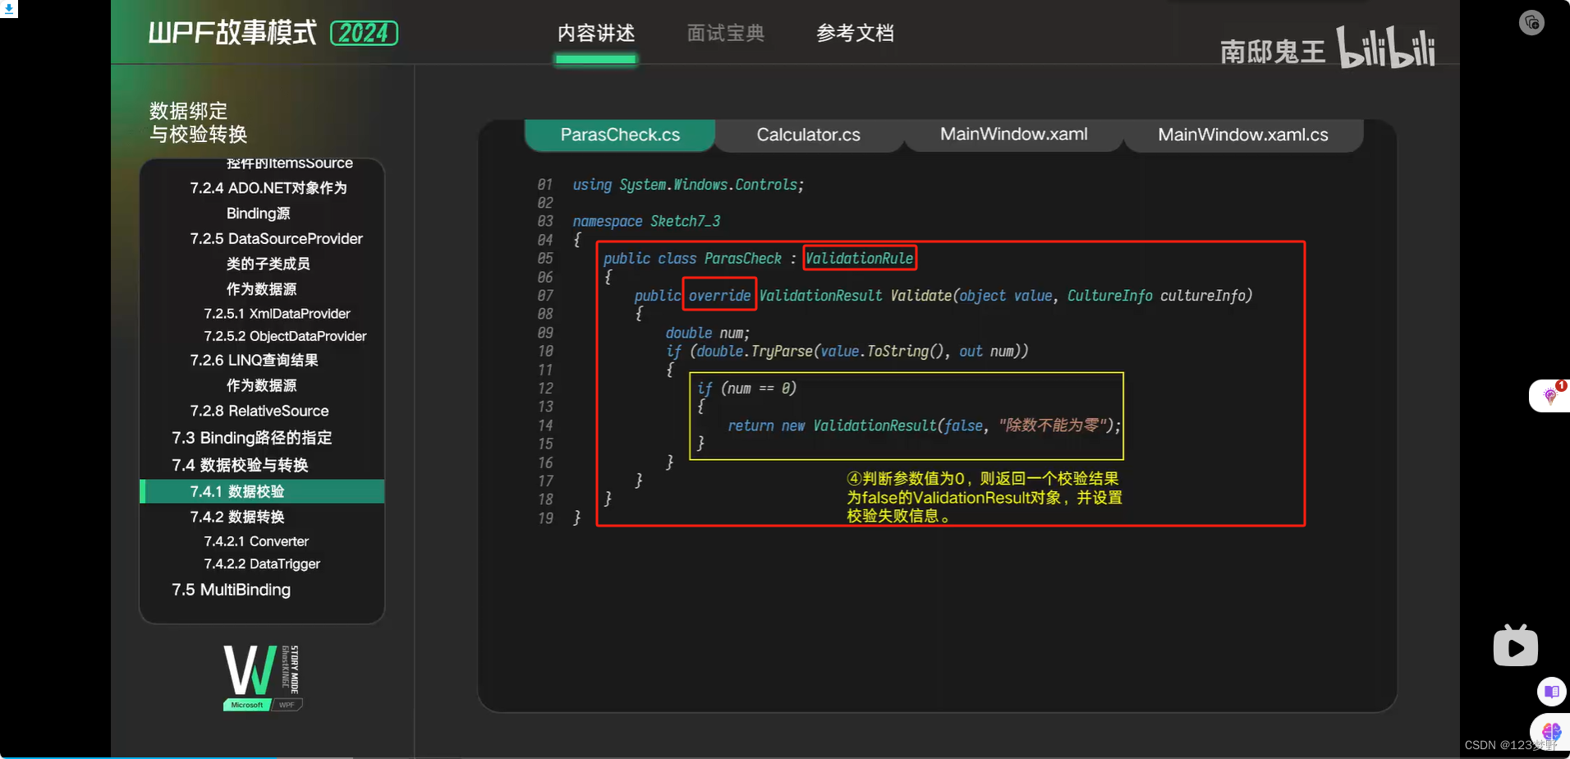Open 7.4 数据校验与转换 section
The image size is (1570, 759).
240,465
